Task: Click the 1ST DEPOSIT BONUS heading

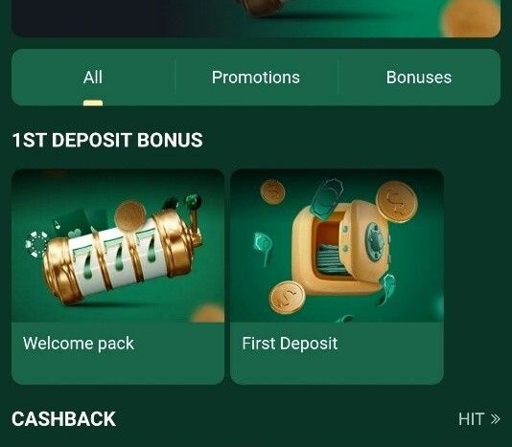Action: [107, 140]
